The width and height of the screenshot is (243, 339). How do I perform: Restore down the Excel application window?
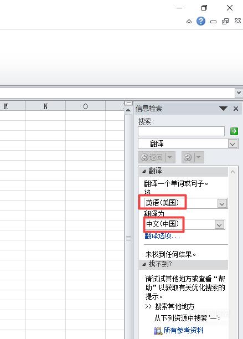coord(204,8)
